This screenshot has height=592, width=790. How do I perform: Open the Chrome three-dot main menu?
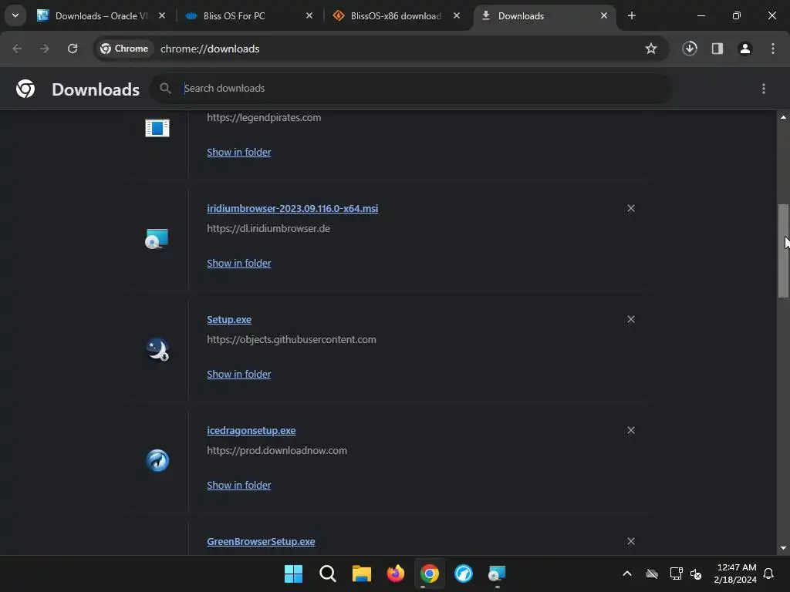773,49
